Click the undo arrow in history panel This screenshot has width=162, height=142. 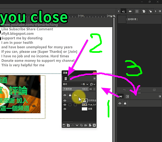point(124,90)
